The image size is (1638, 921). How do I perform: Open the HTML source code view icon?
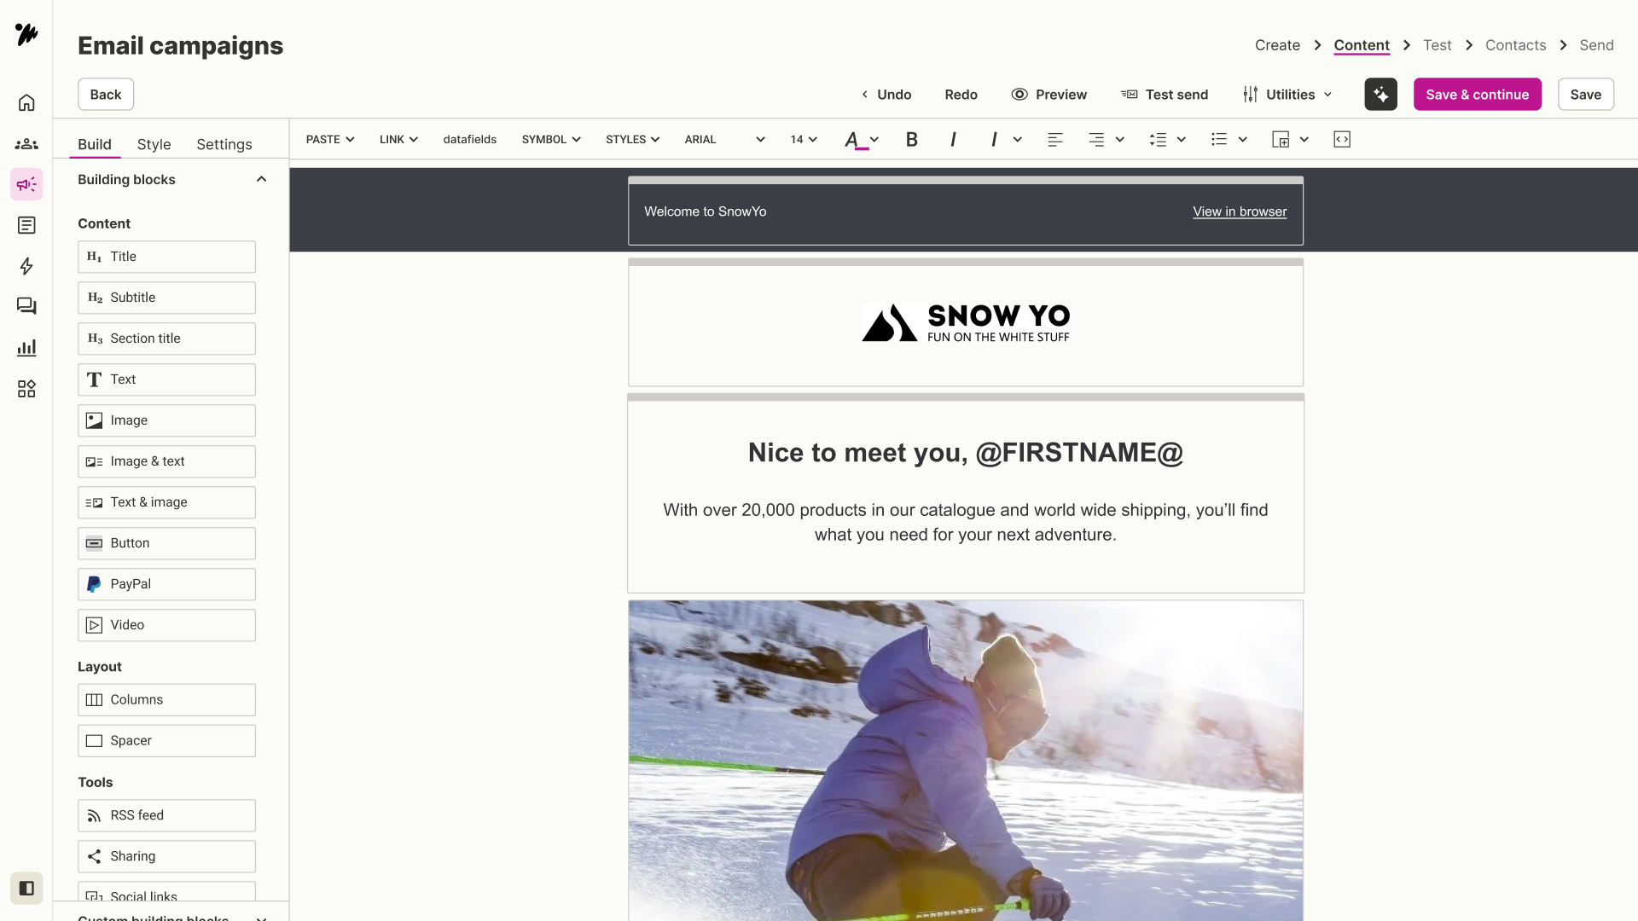tap(1342, 140)
